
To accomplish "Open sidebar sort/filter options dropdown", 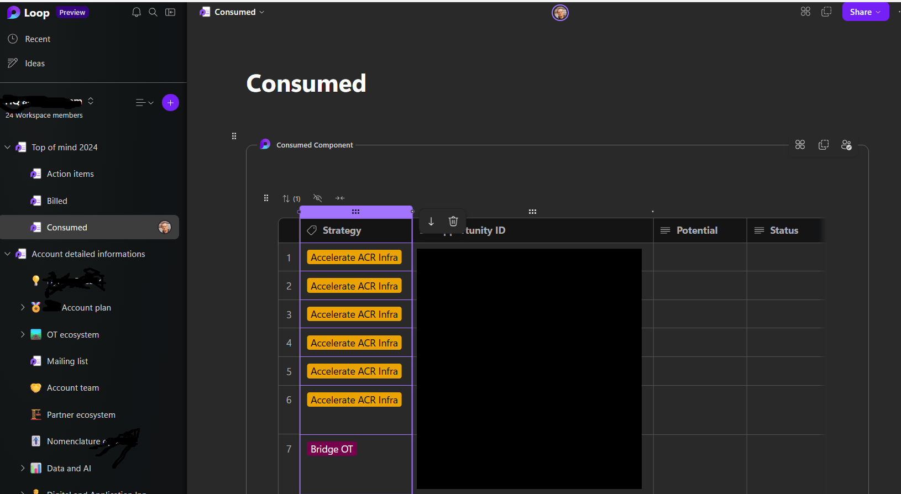I will (x=145, y=103).
